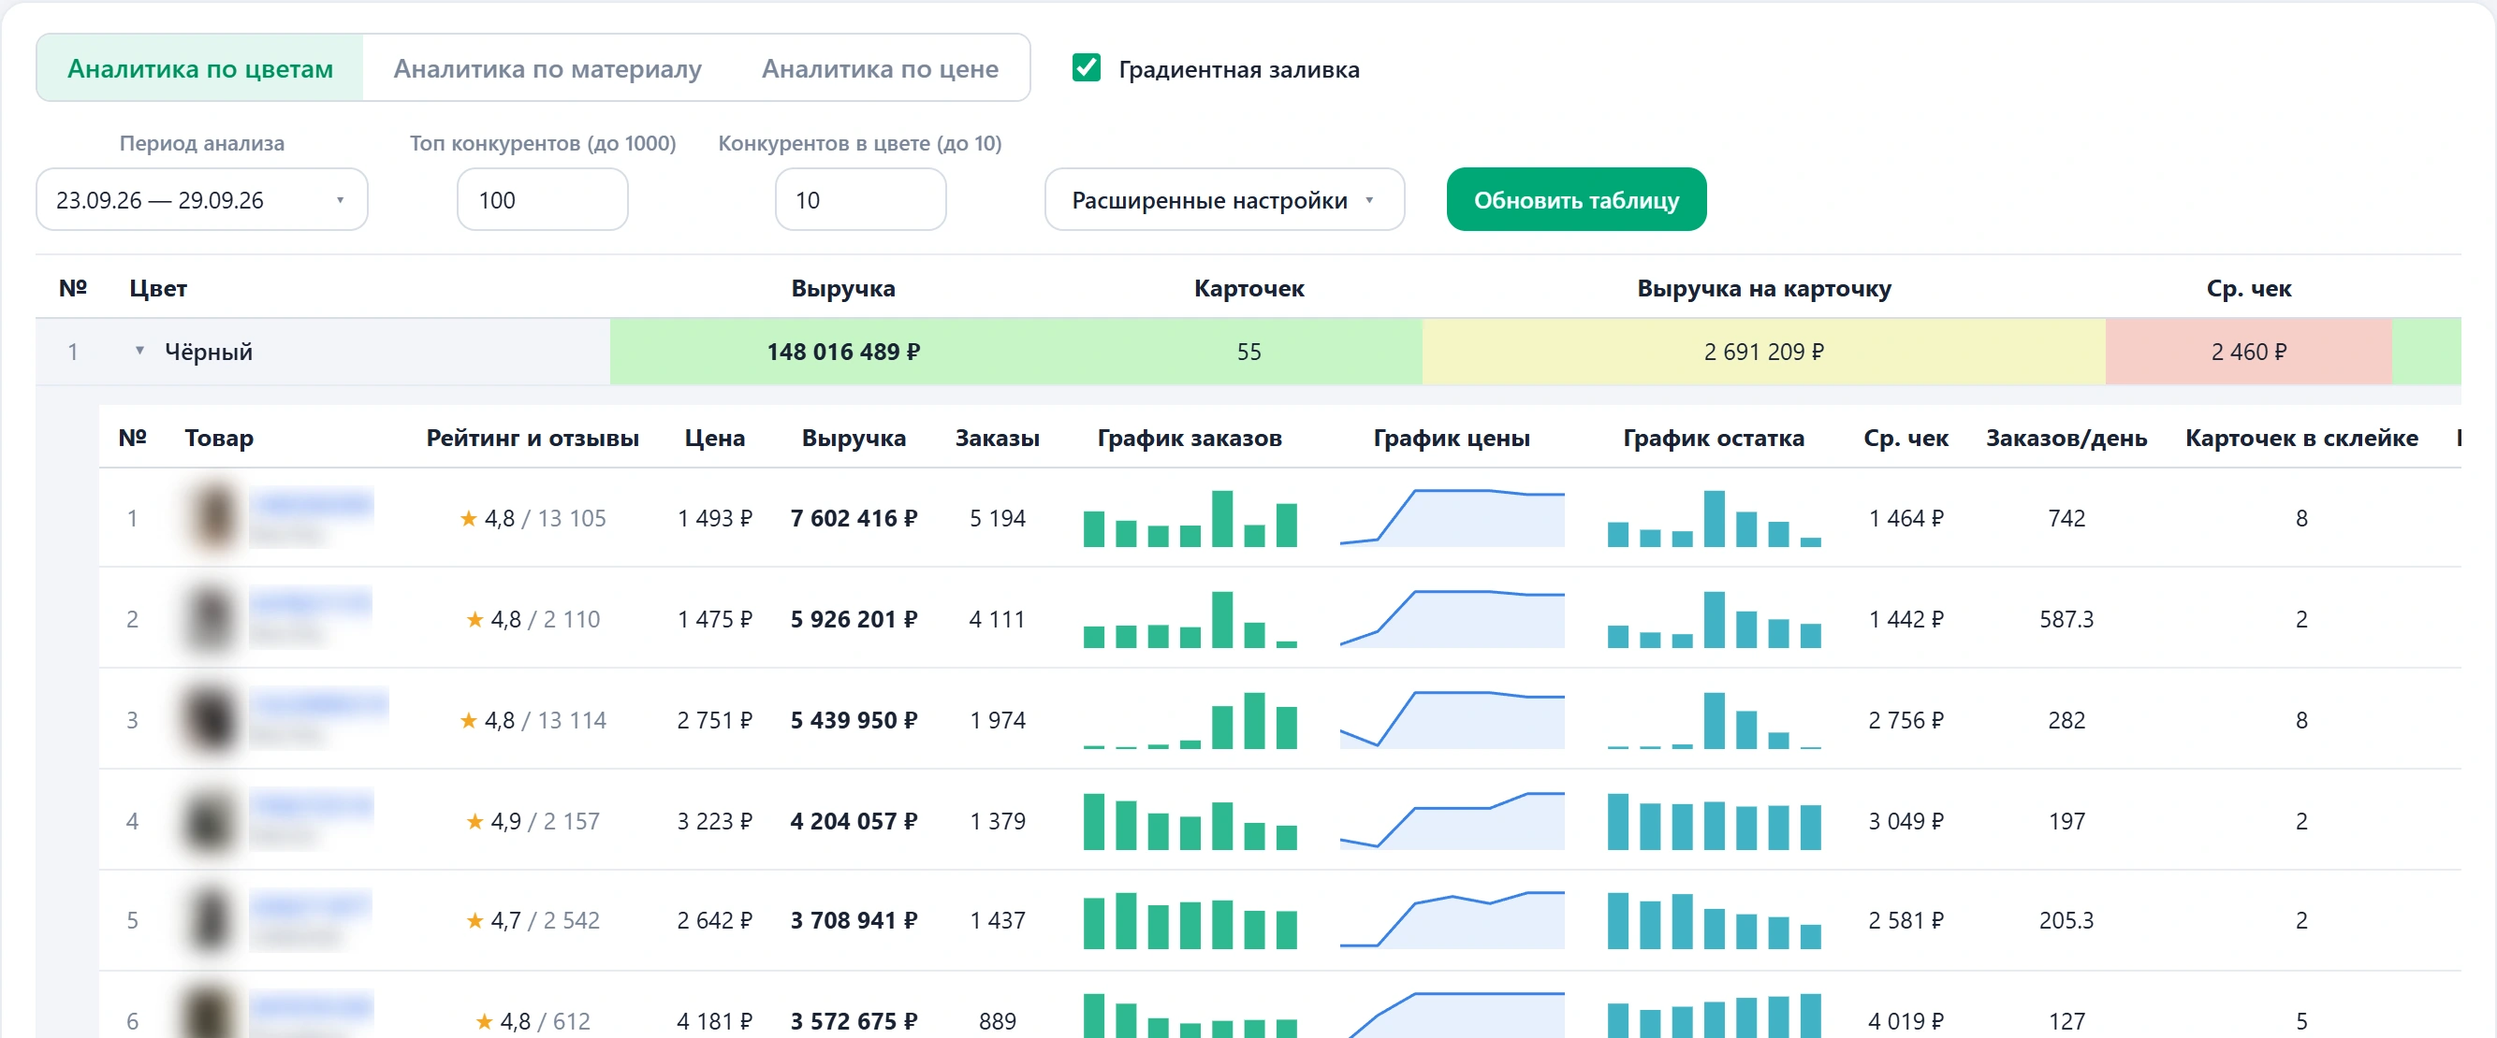Open blurred product link in row 4

pos(310,805)
